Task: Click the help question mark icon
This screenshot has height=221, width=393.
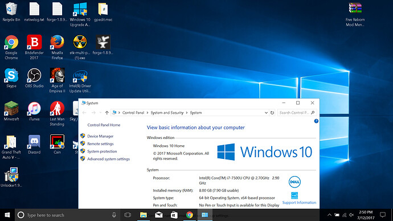Action: pyautogui.click(x=316, y=121)
